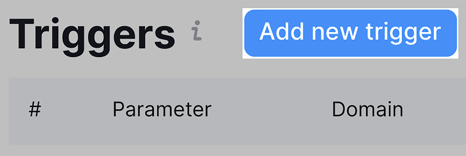Click the Triggers page heading
Viewport: 466px width, 156px height.
pyautogui.click(x=92, y=34)
